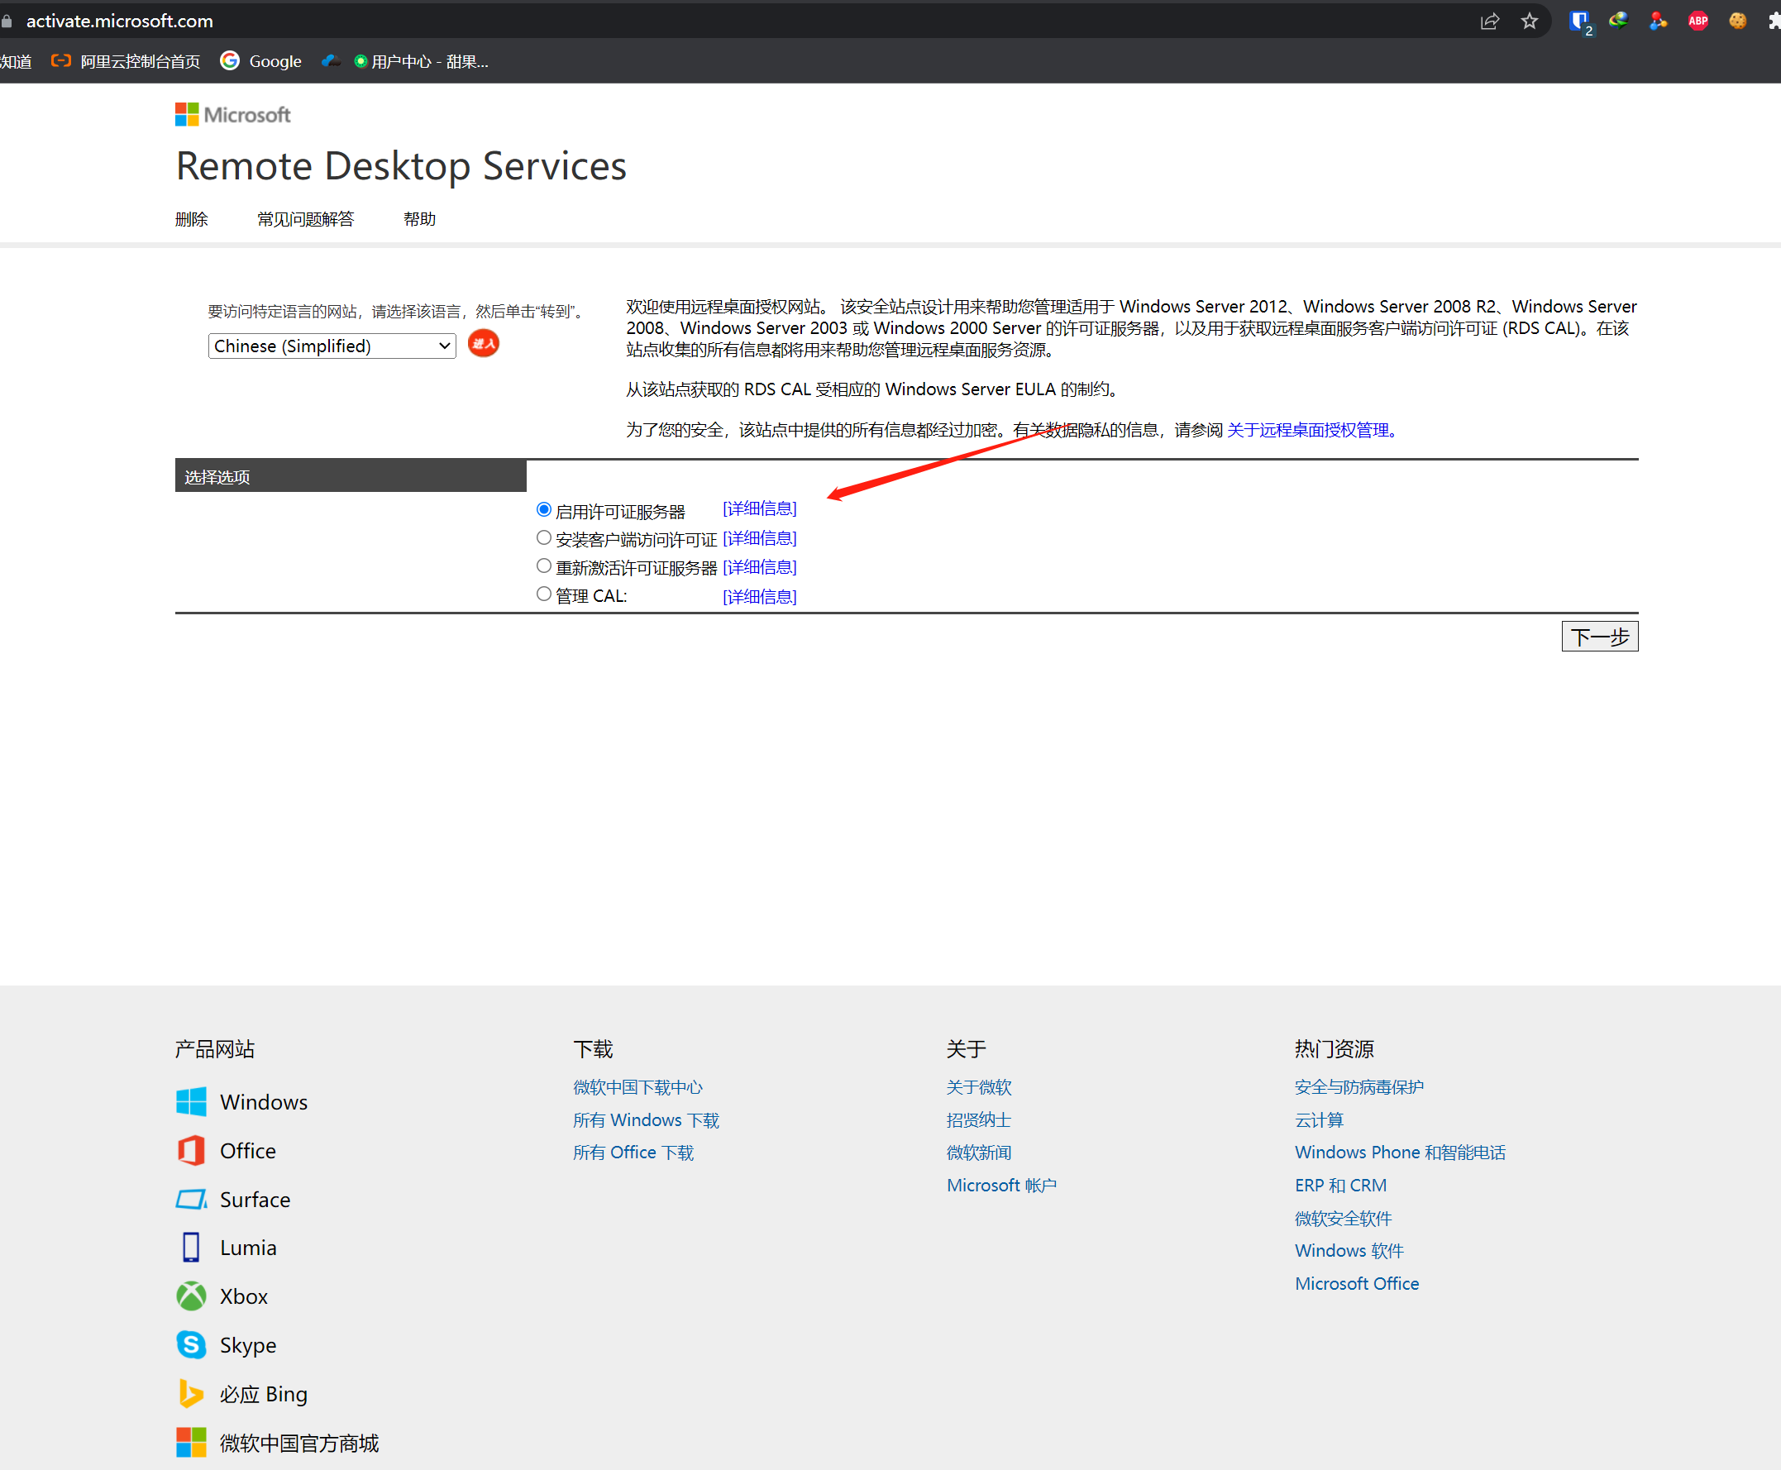The image size is (1781, 1470).
Task: Open the 帮助 menu item
Action: pyautogui.click(x=419, y=219)
